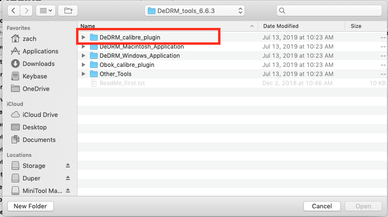388x217 pixels.
Task: Expand the Obok_calibre_plugin disclosure triangle
Action: [84, 65]
